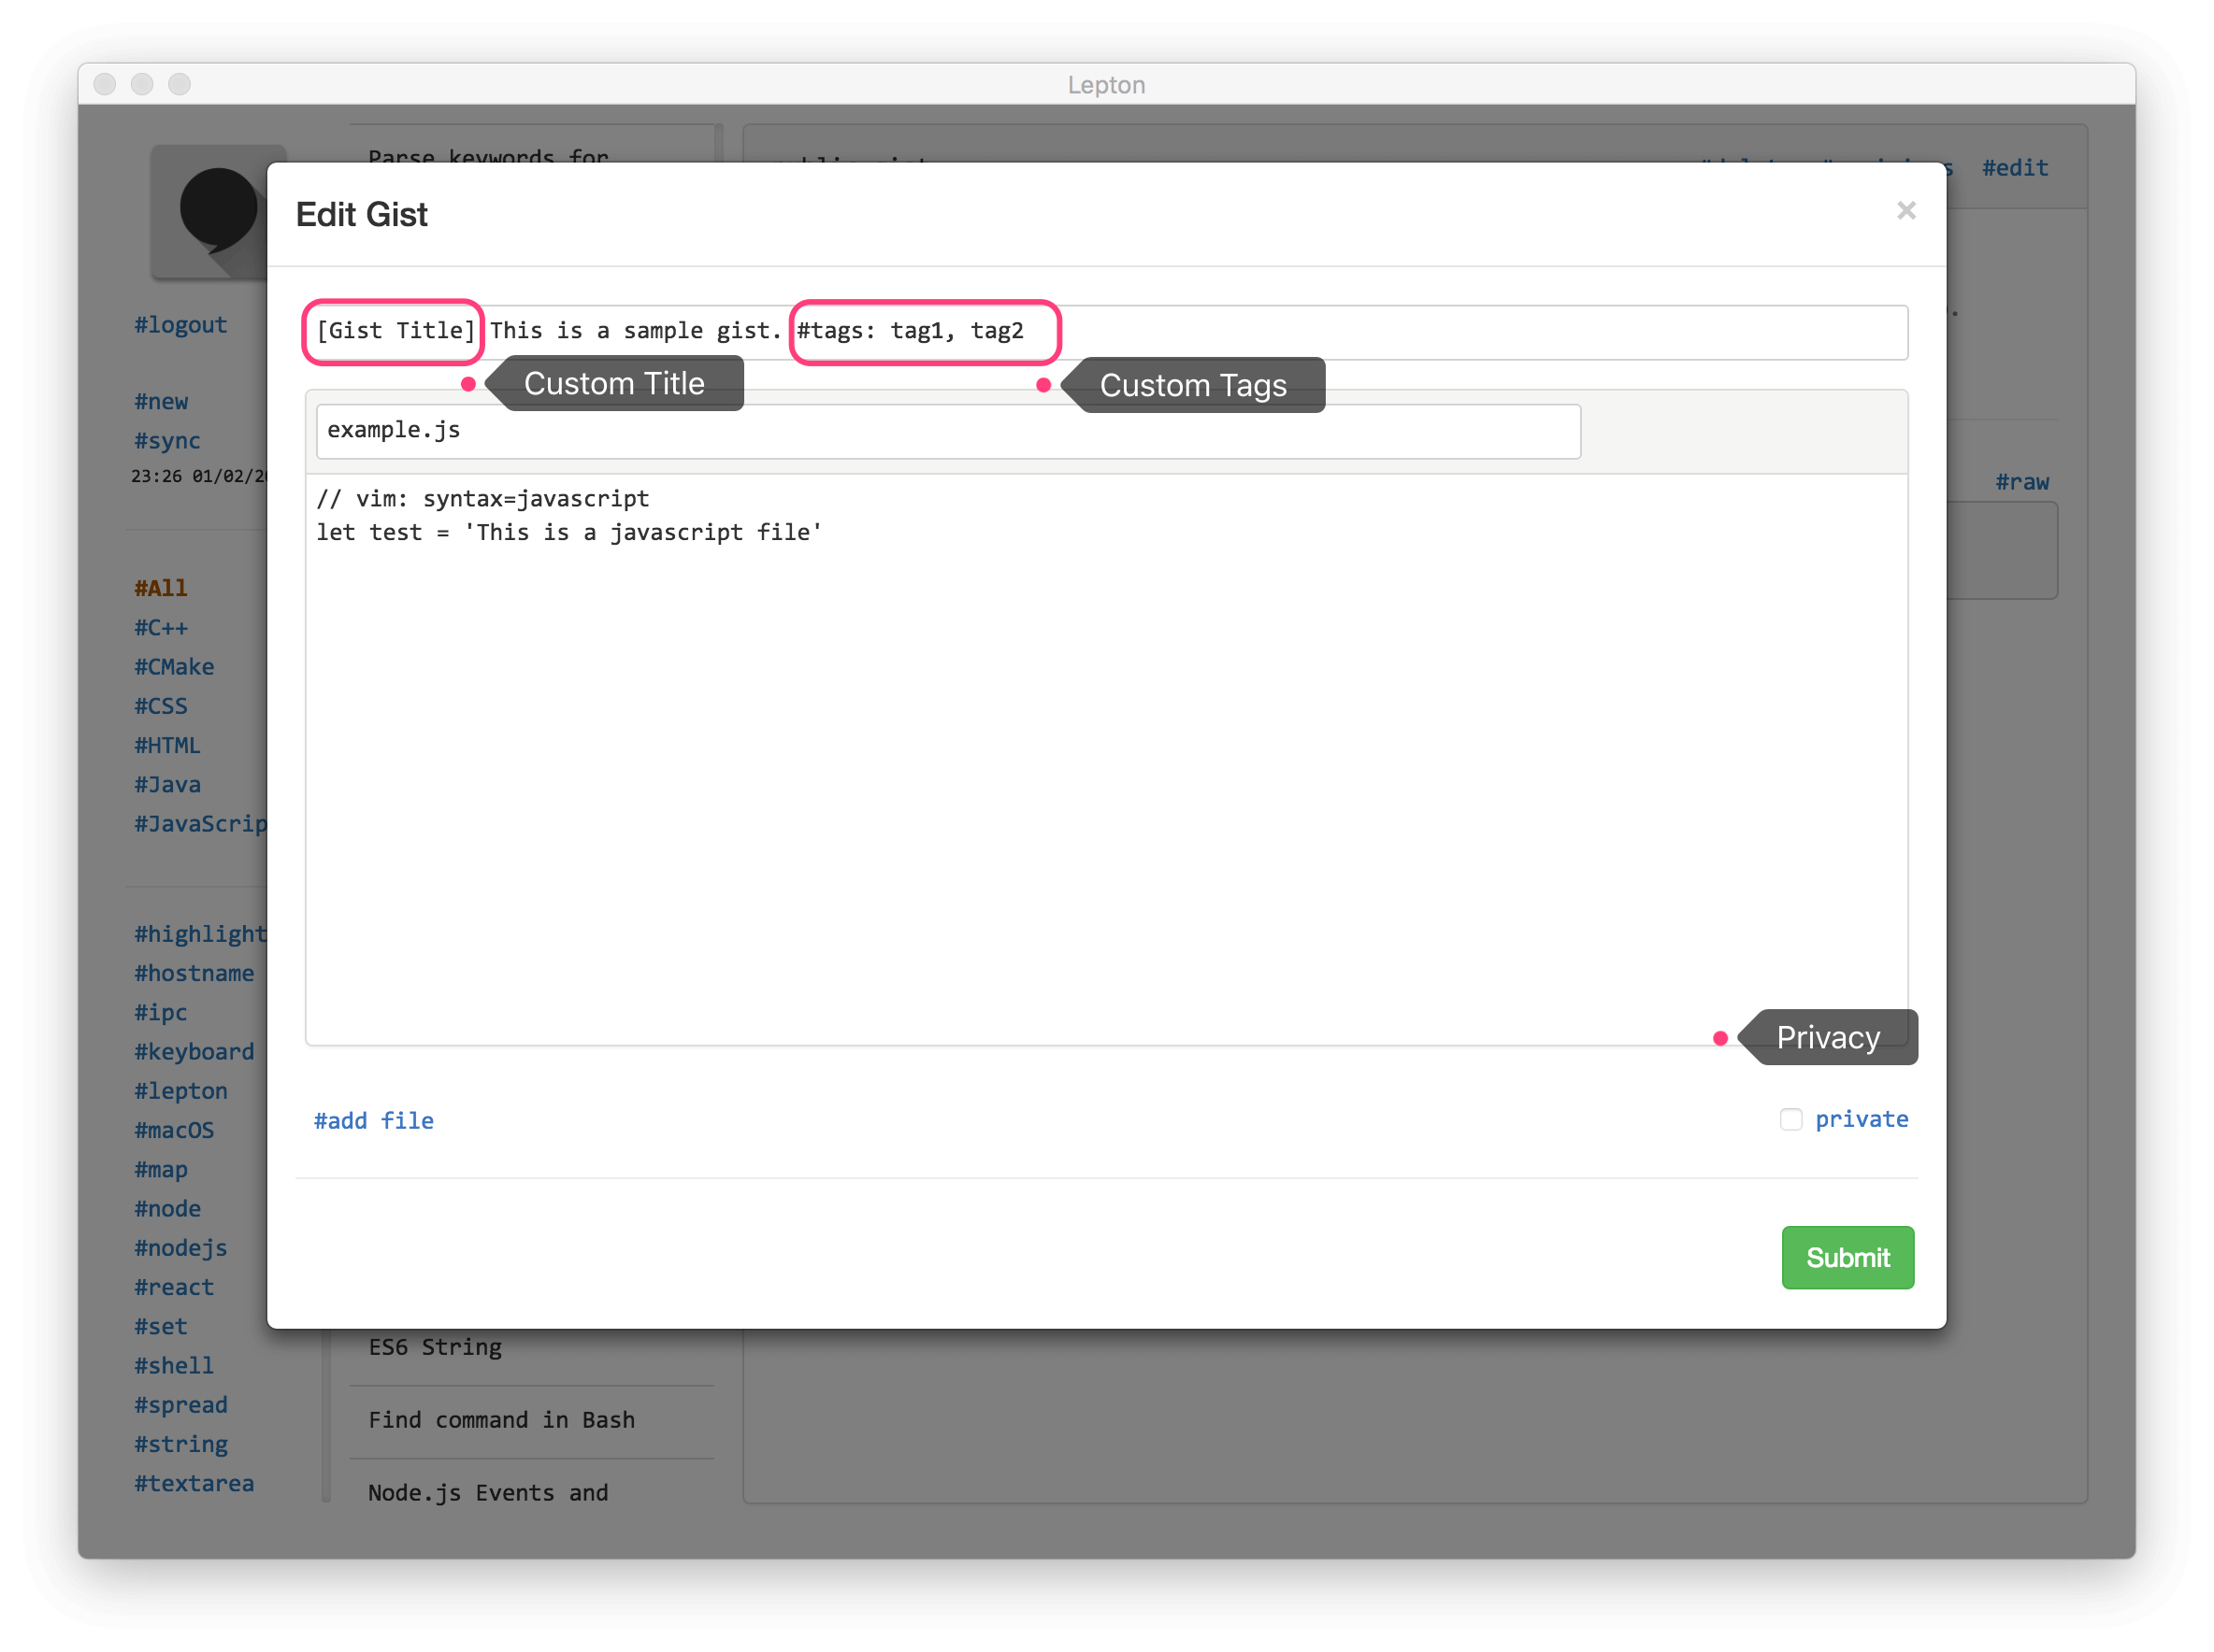Filter gists by #HTML language

pyautogui.click(x=167, y=745)
